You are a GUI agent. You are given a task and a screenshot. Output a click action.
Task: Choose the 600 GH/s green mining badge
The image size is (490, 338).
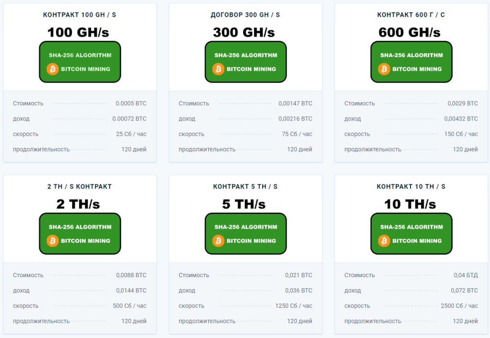click(411, 62)
